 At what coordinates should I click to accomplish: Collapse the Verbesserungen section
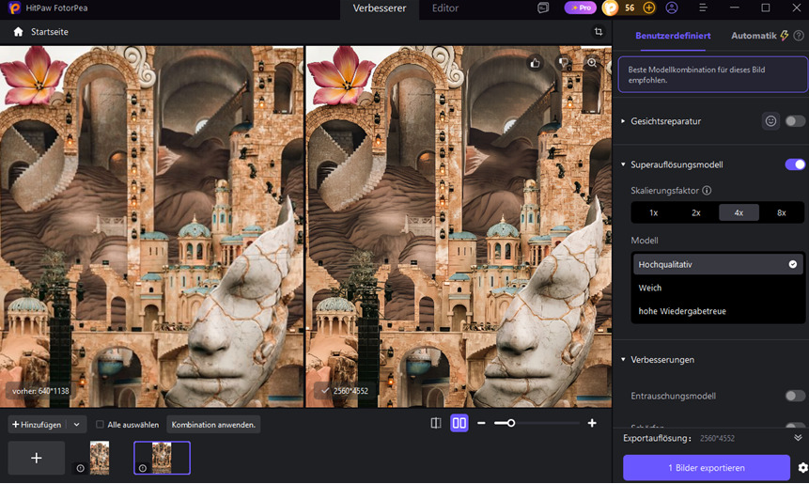click(x=623, y=360)
